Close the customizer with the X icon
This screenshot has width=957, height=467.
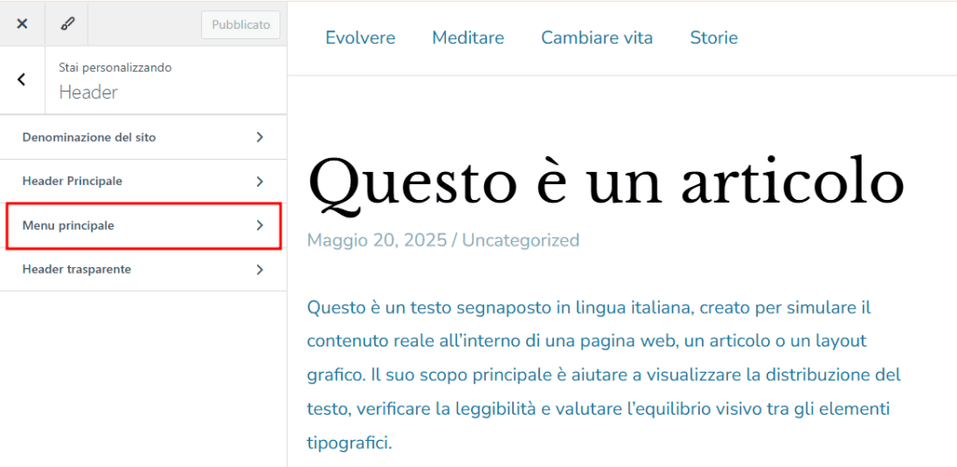click(x=22, y=24)
